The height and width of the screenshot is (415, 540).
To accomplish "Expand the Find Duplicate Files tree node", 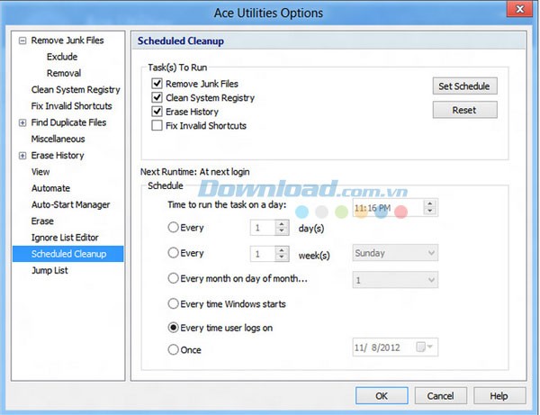I will (22, 122).
